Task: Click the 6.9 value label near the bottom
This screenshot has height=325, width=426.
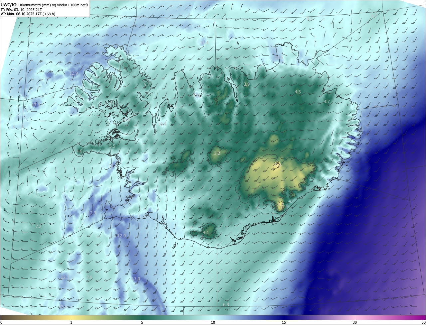Action: [x=226, y=305]
